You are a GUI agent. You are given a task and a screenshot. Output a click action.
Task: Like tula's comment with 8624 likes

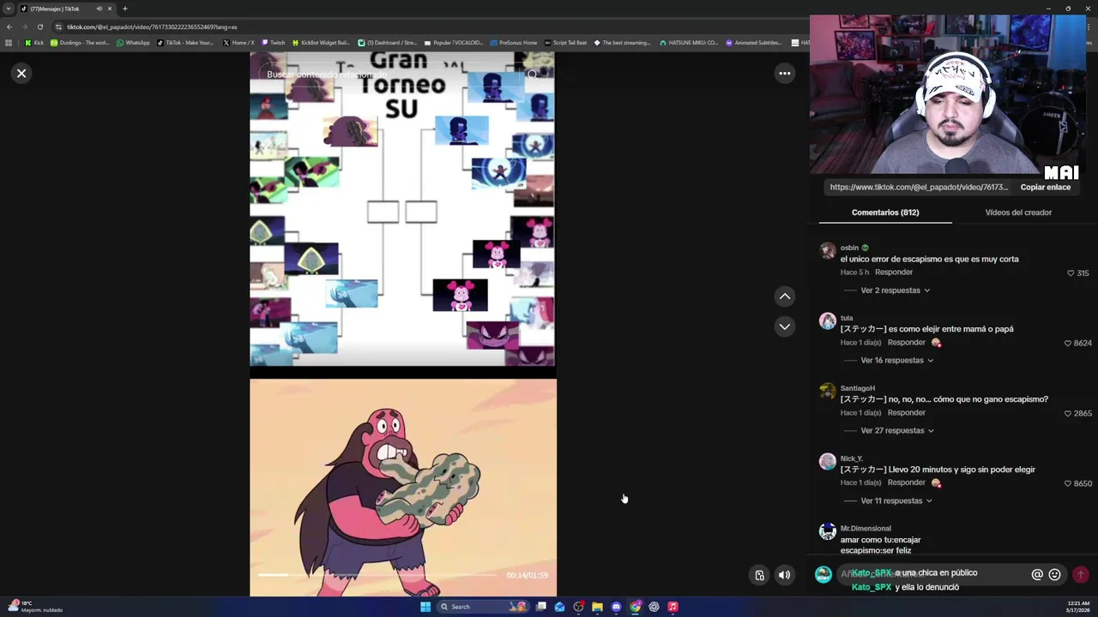1068,344
